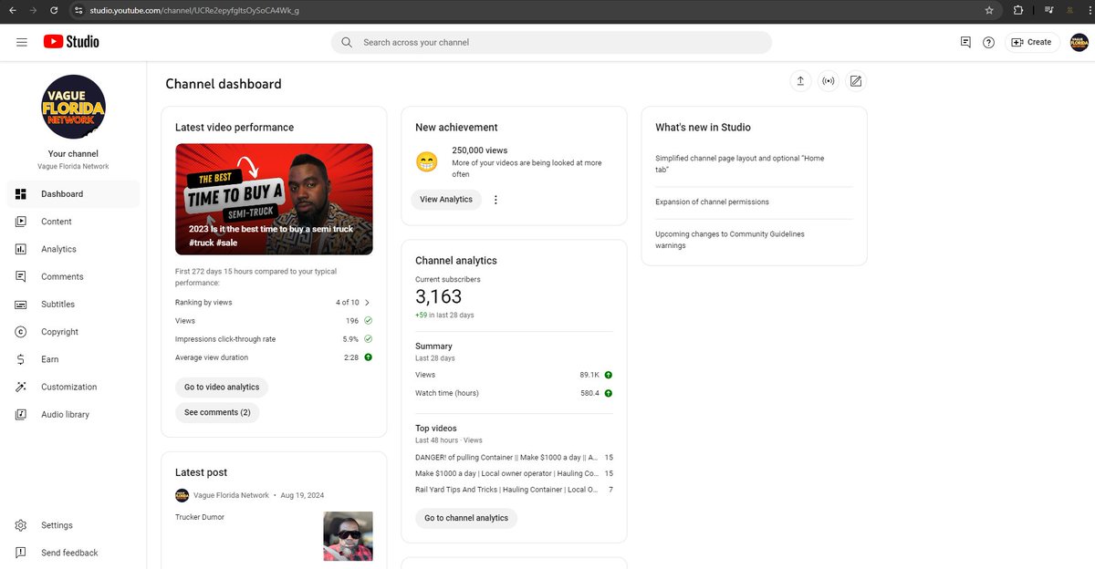Open top video Make $1000 a day

(507, 473)
